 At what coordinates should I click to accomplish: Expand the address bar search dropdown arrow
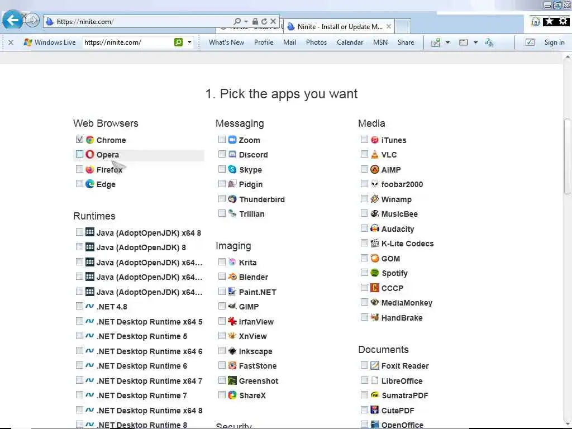tap(246, 22)
